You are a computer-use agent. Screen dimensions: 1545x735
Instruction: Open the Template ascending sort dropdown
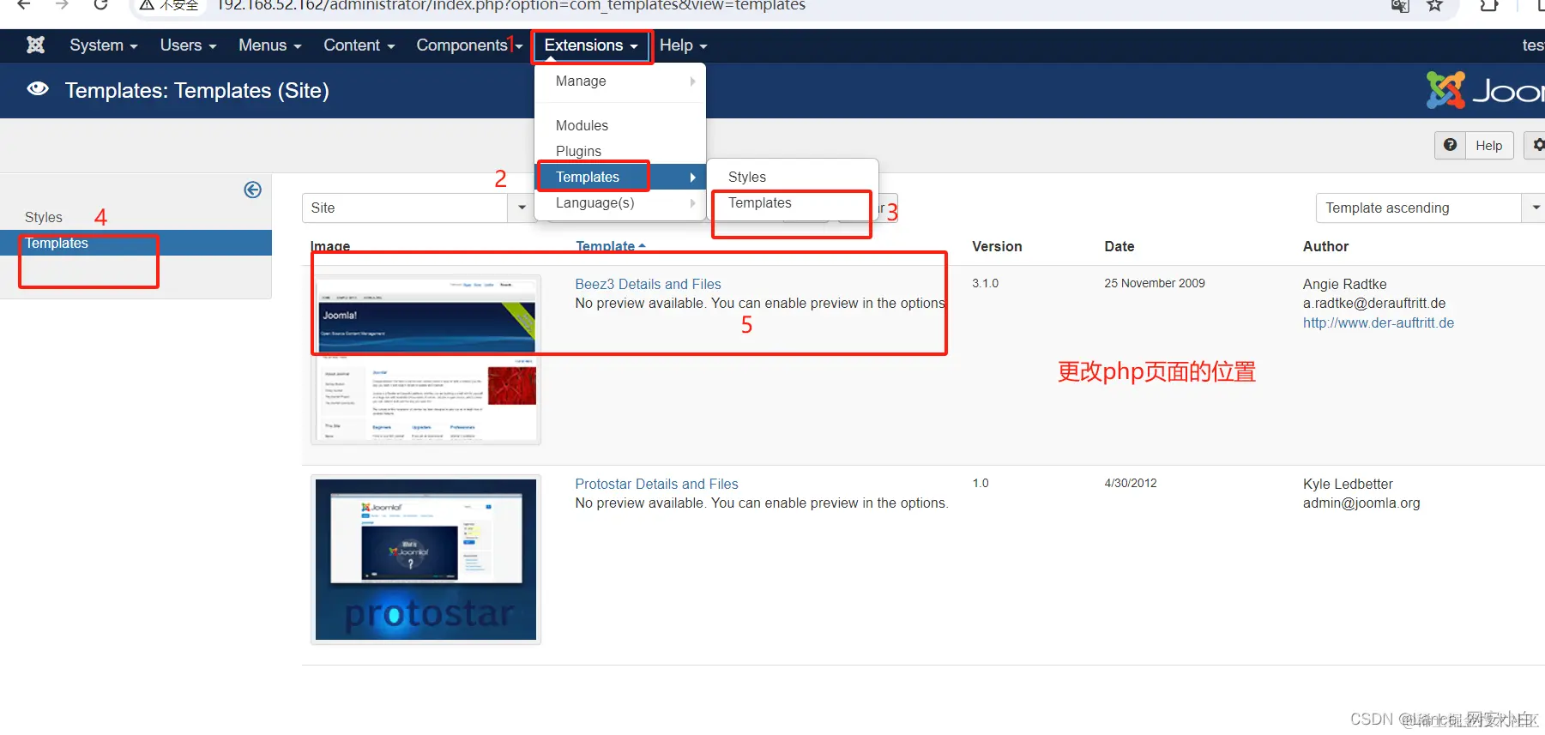point(1430,208)
